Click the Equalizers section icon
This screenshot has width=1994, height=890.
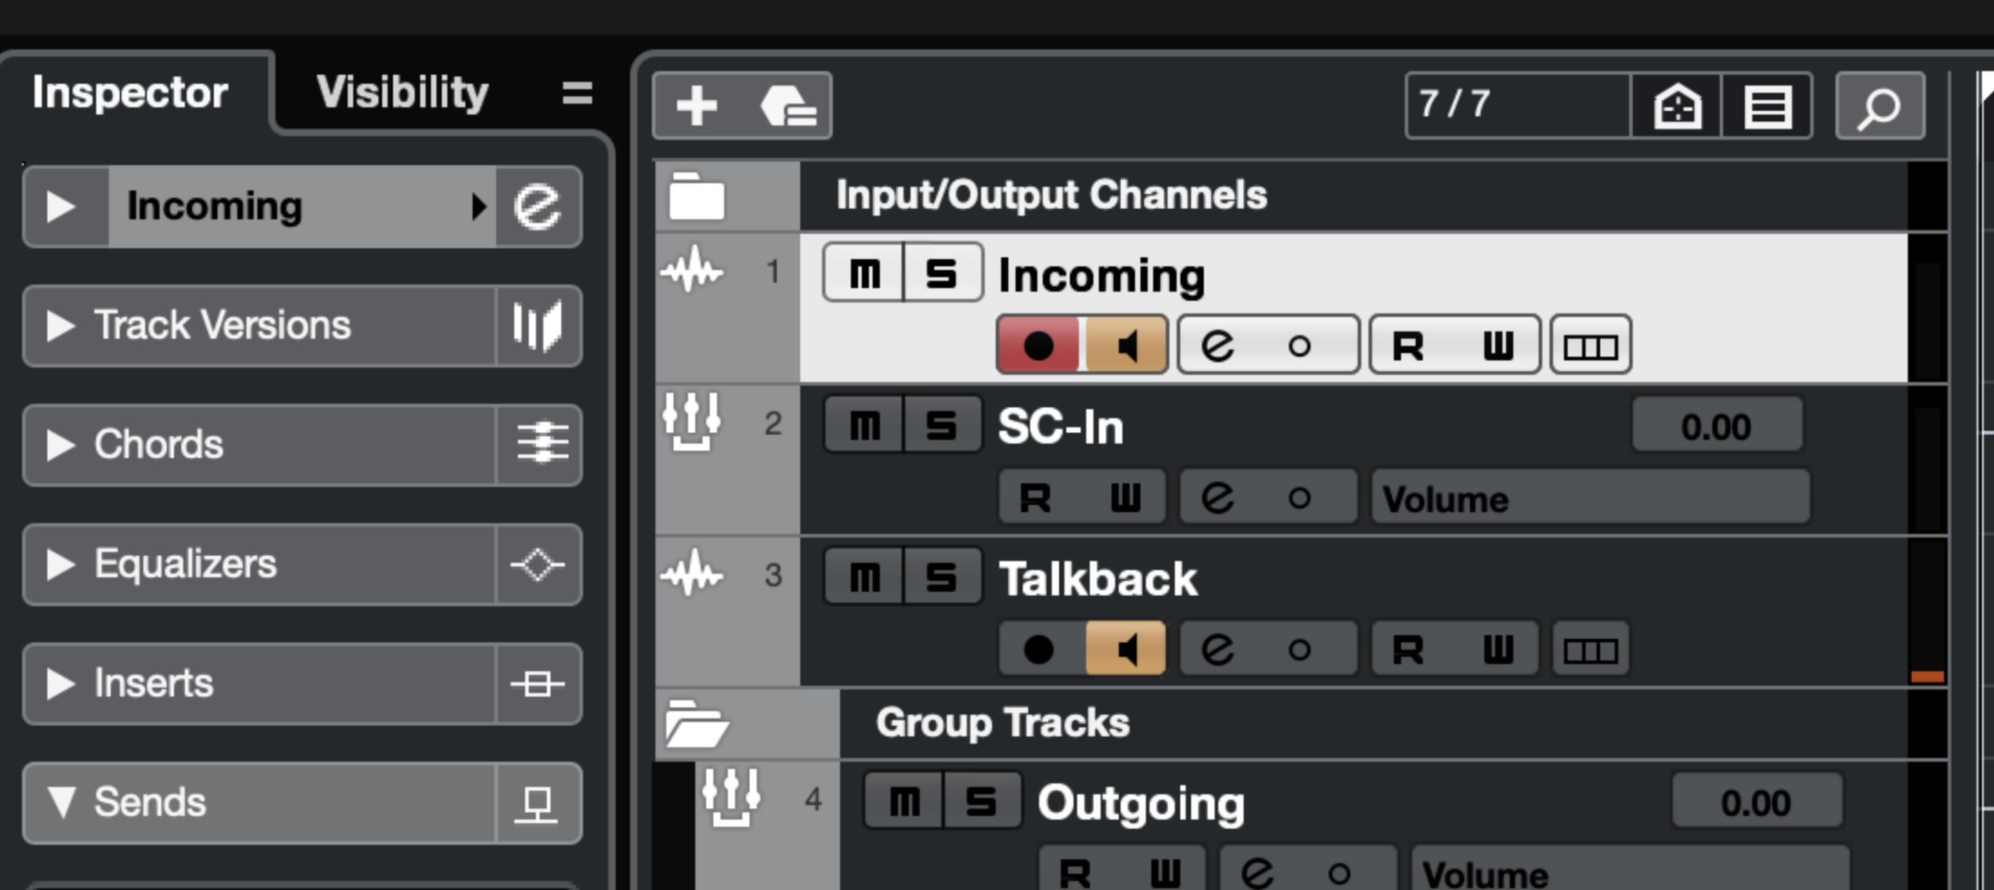538,564
